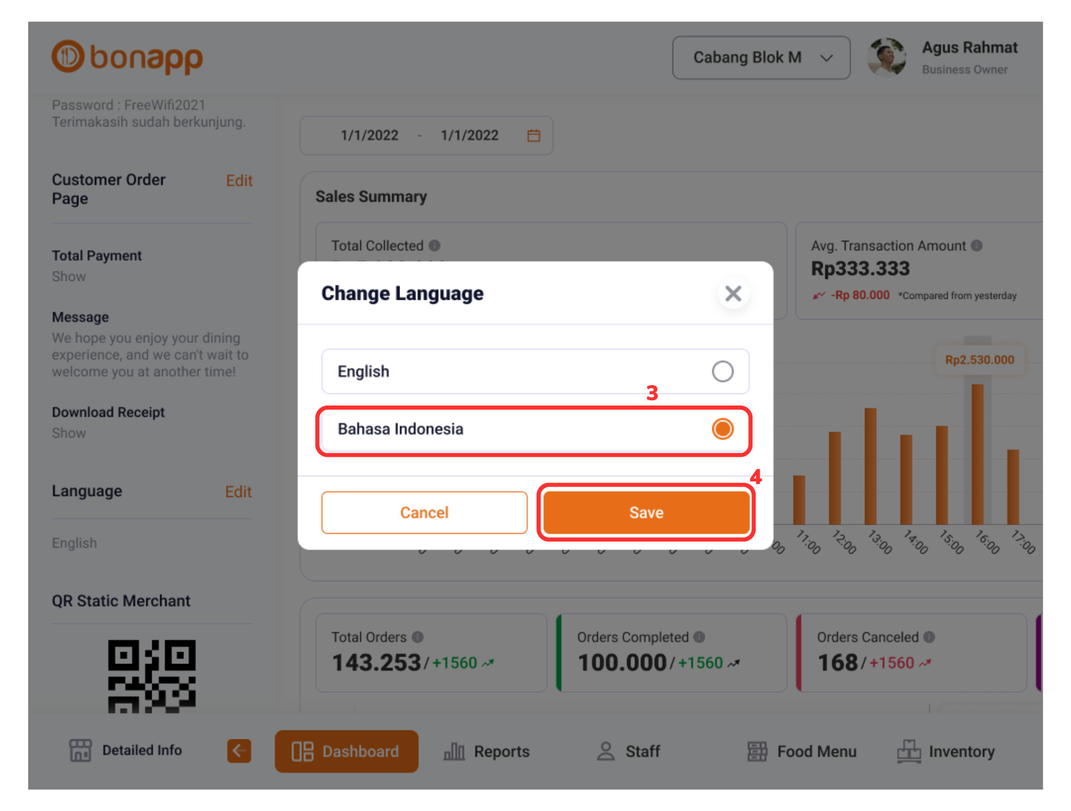1071x811 pixels.
Task: Switch to the Reports tab
Action: pos(486,751)
